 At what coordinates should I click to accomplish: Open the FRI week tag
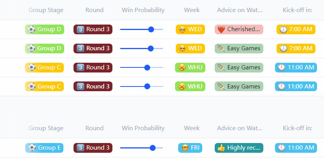(190, 148)
